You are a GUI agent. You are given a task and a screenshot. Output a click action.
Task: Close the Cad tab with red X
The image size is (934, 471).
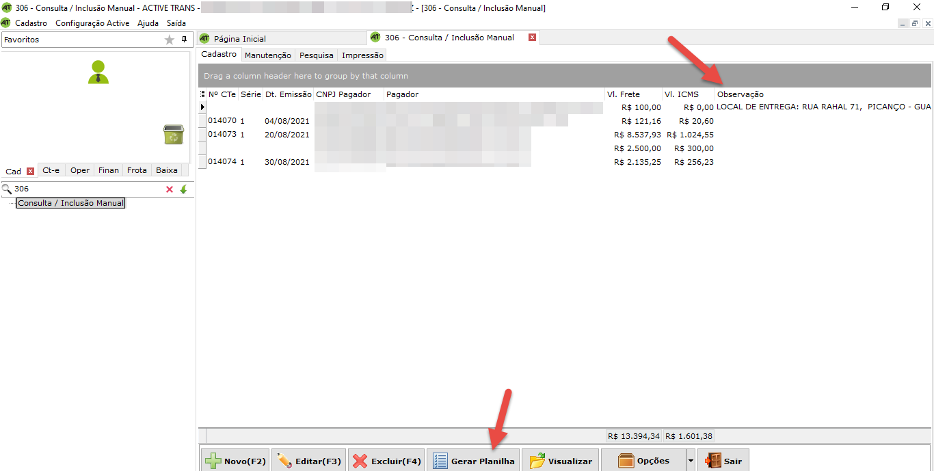pos(30,171)
